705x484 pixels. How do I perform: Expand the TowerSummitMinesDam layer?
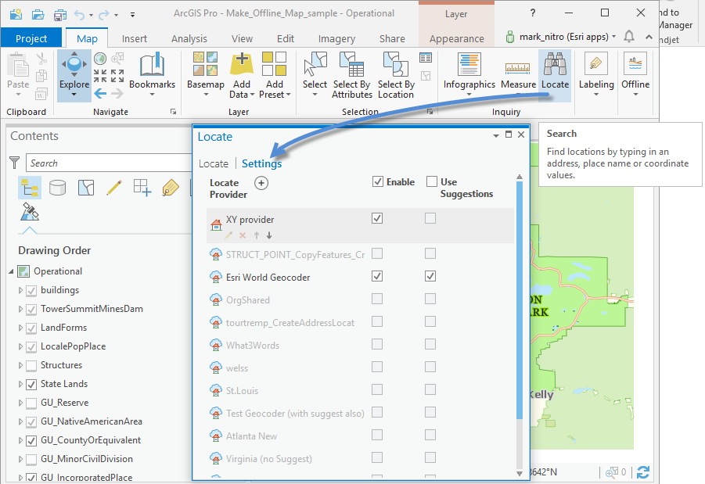tap(20, 309)
